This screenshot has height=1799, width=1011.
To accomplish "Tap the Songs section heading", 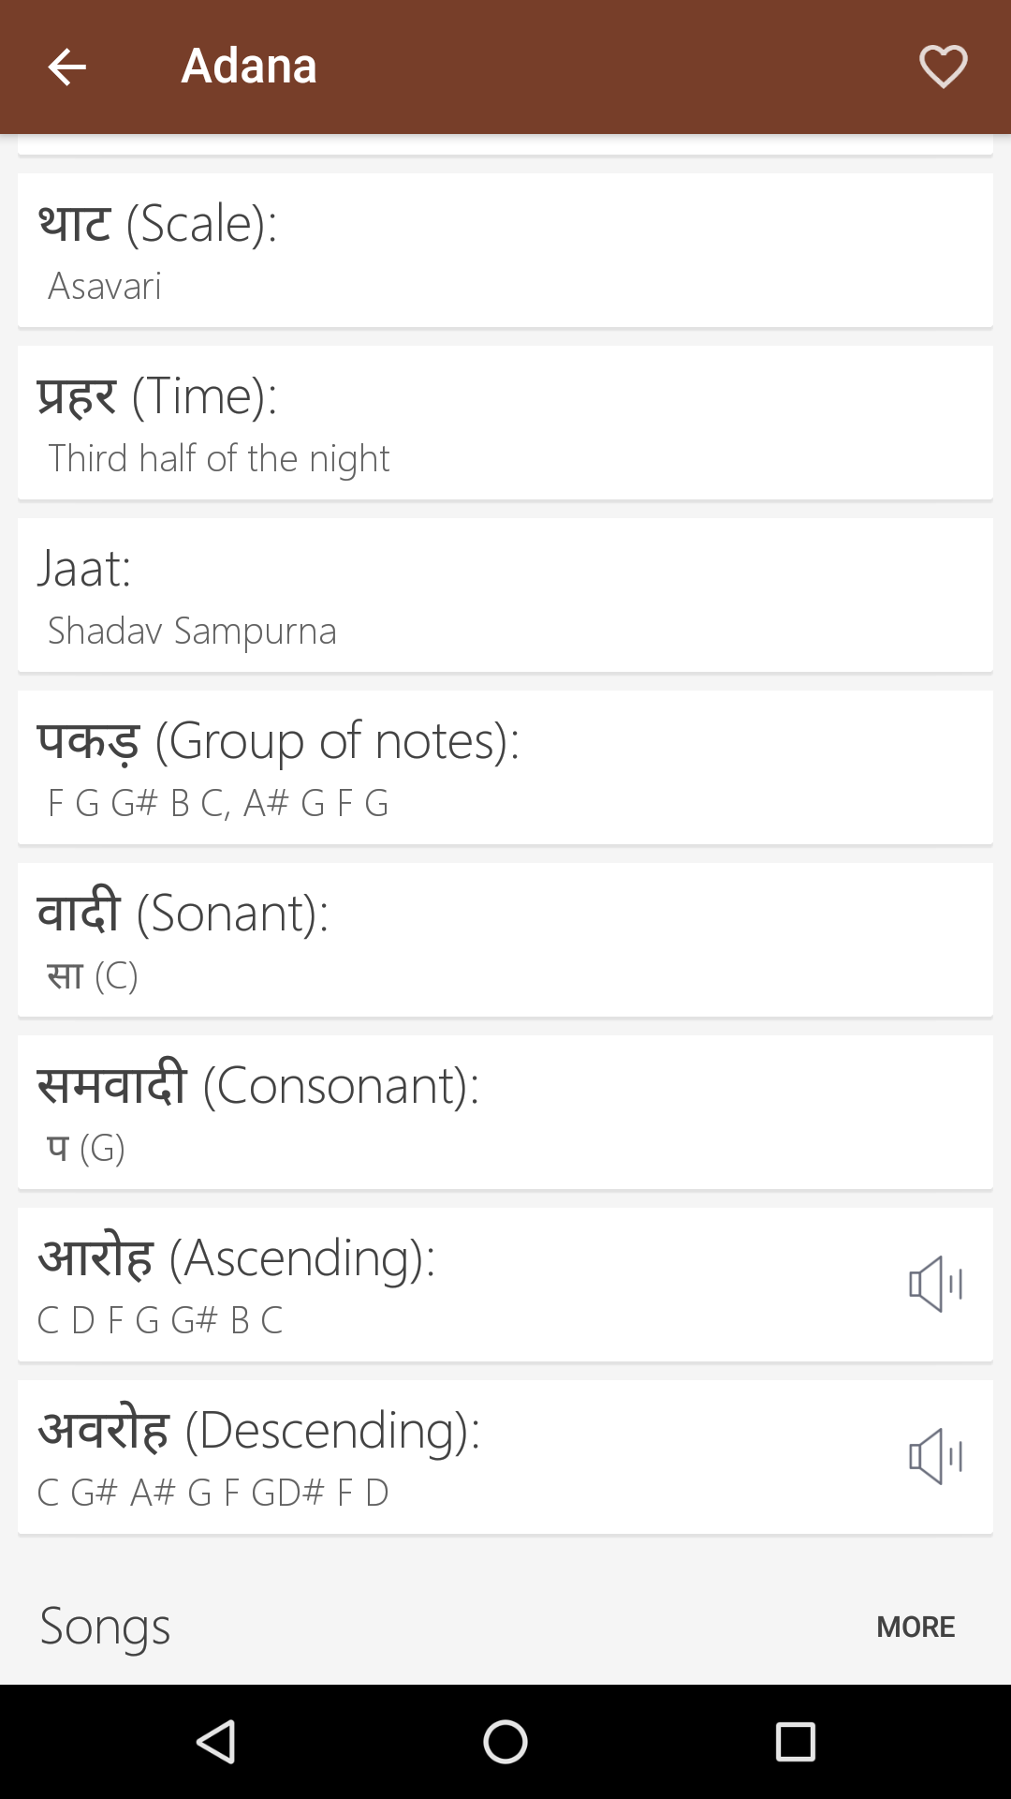I will [x=105, y=1627].
